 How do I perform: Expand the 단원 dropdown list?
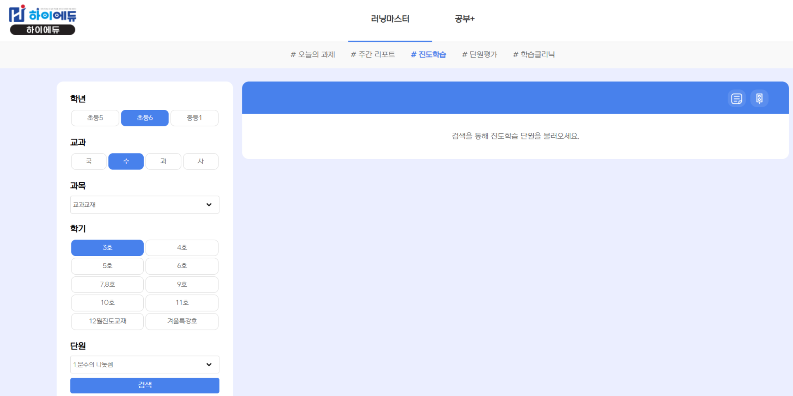point(145,365)
